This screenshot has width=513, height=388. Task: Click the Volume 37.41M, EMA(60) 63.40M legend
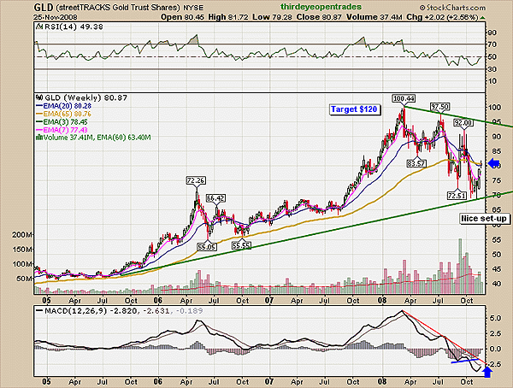pos(97,138)
